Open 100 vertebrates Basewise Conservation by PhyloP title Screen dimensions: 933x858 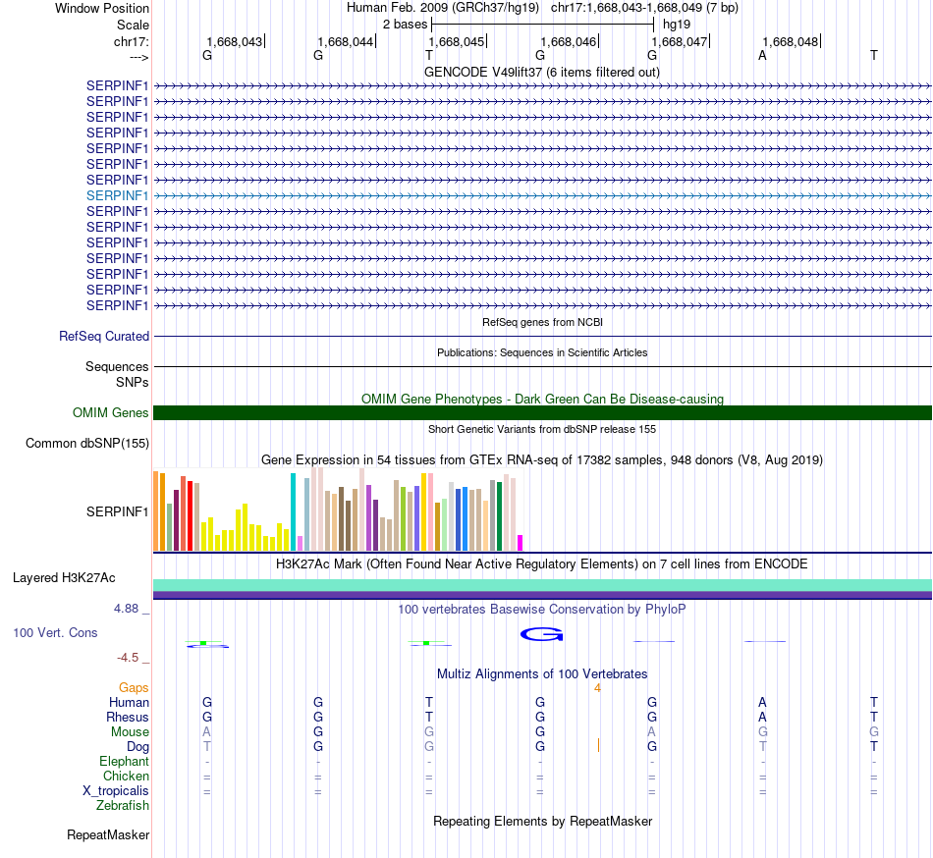[x=542, y=609]
